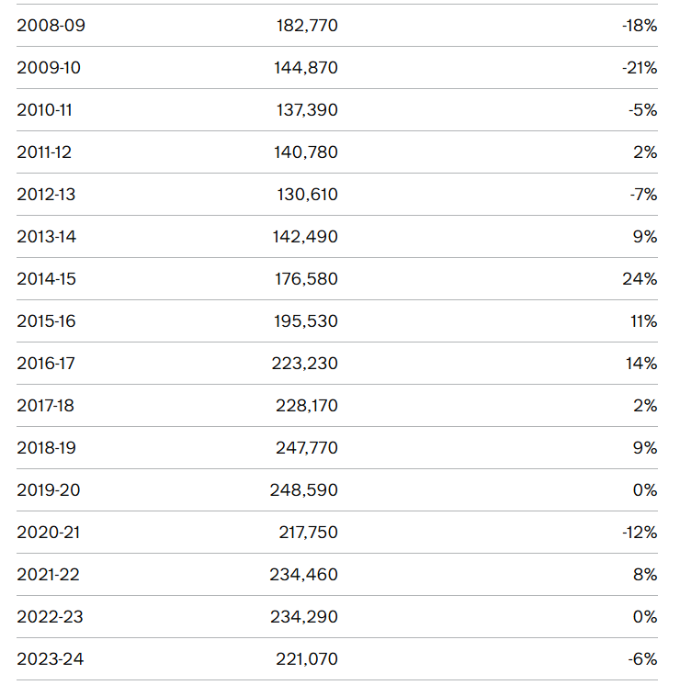Select the -18% change value
This screenshot has width=680, height=685.
[x=640, y=26]
